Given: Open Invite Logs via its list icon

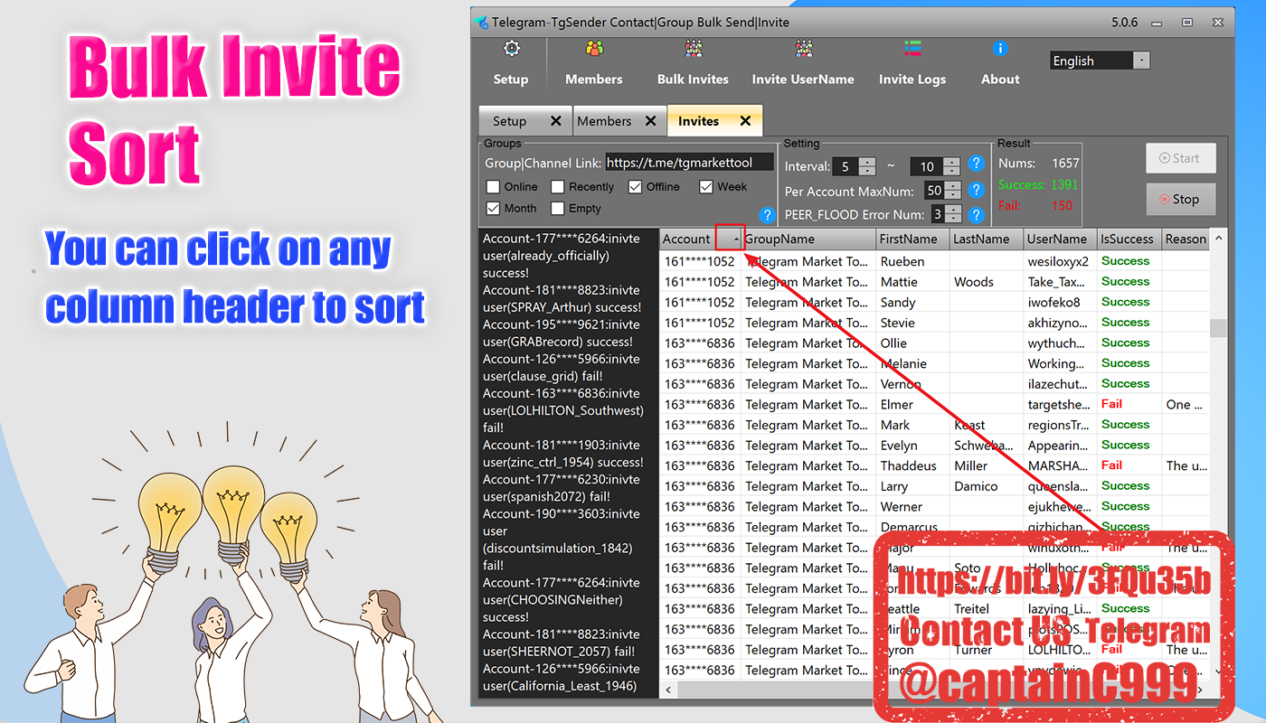Looking at the screenshot, I should click(x=912, y=48).
